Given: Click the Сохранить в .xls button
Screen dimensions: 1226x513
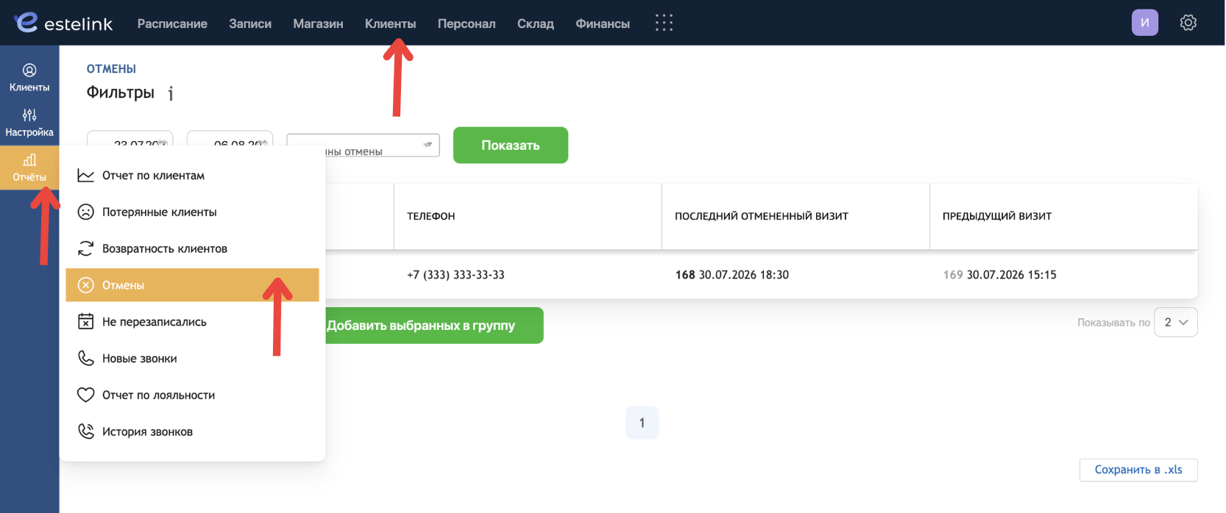Looking at the screenshot, I should (1138, 470).
